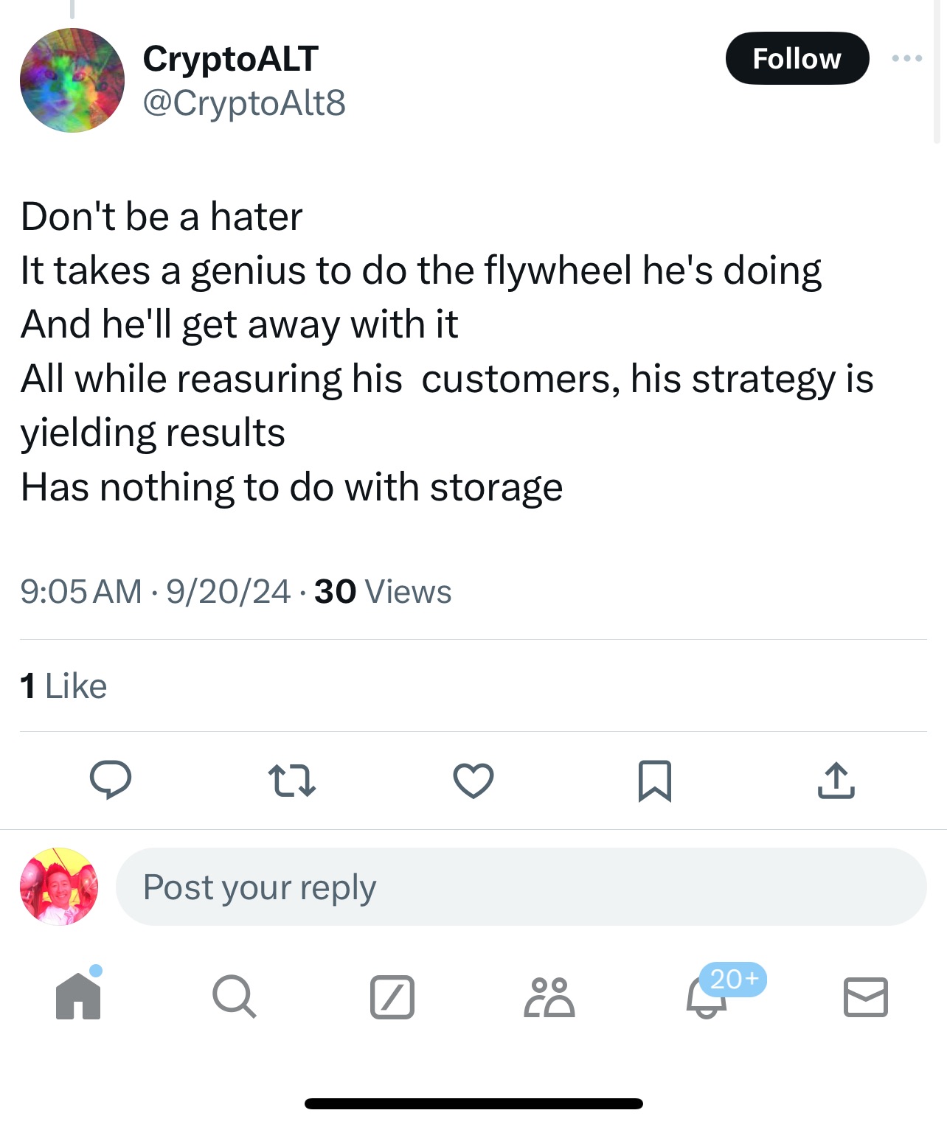Open the three-dot more options menu
The height and width of the screenshot is (1127, 947).
click(x=906, y=58)
